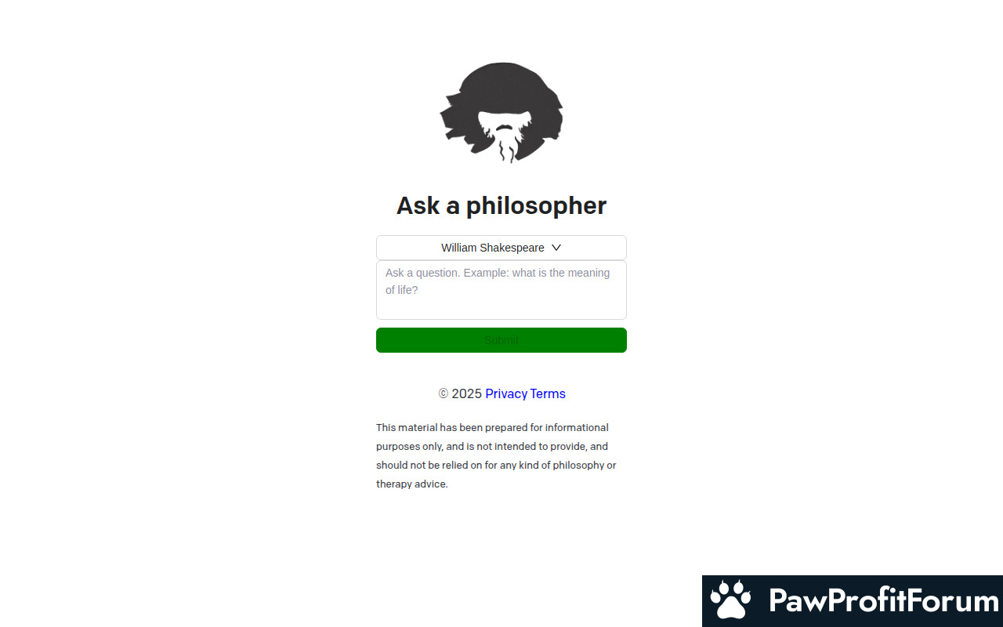Click disclaimer line 'This material has been prepared'
Screen dimensions: 1003x627
pos(492,428)
